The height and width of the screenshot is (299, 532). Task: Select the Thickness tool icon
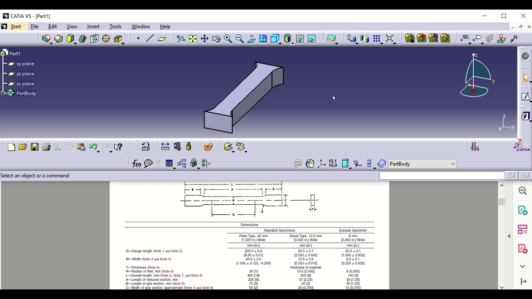[94, 39]
